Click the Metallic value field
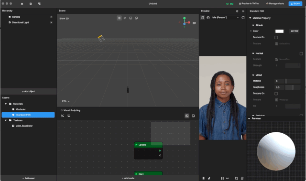 pos(279,81)
